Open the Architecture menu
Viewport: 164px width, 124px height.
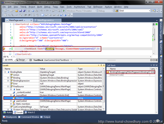click(79, 7)
